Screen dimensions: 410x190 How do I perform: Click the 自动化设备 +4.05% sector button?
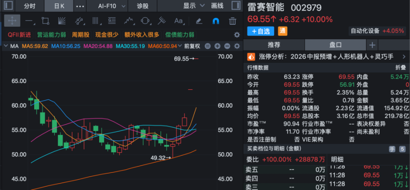tap(378, 31)
